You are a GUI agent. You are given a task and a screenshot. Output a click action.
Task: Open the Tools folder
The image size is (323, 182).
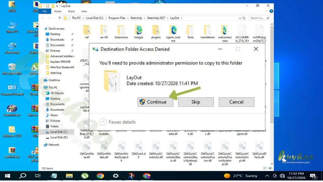190,32
